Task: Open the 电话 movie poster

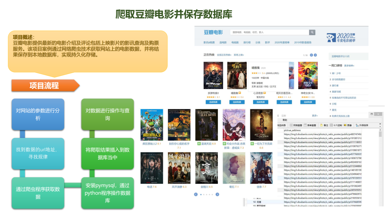Action: coord(152,168)
